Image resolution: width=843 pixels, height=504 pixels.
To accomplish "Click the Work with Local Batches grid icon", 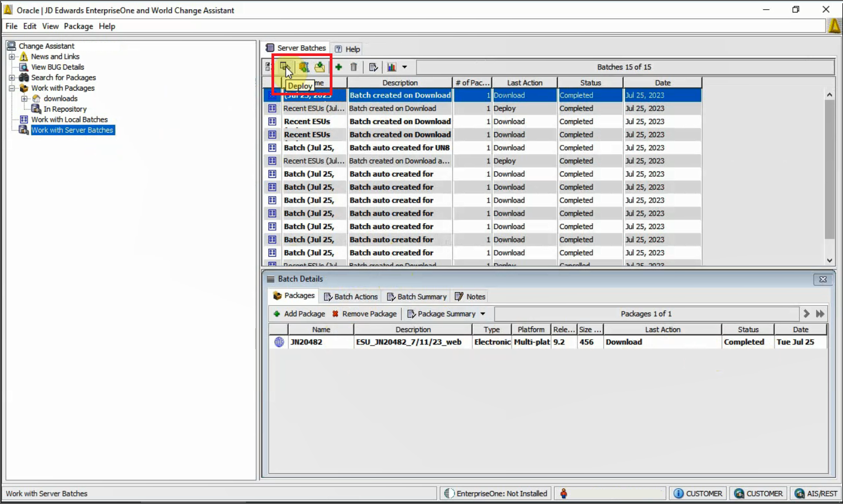I will click(24, 120).
